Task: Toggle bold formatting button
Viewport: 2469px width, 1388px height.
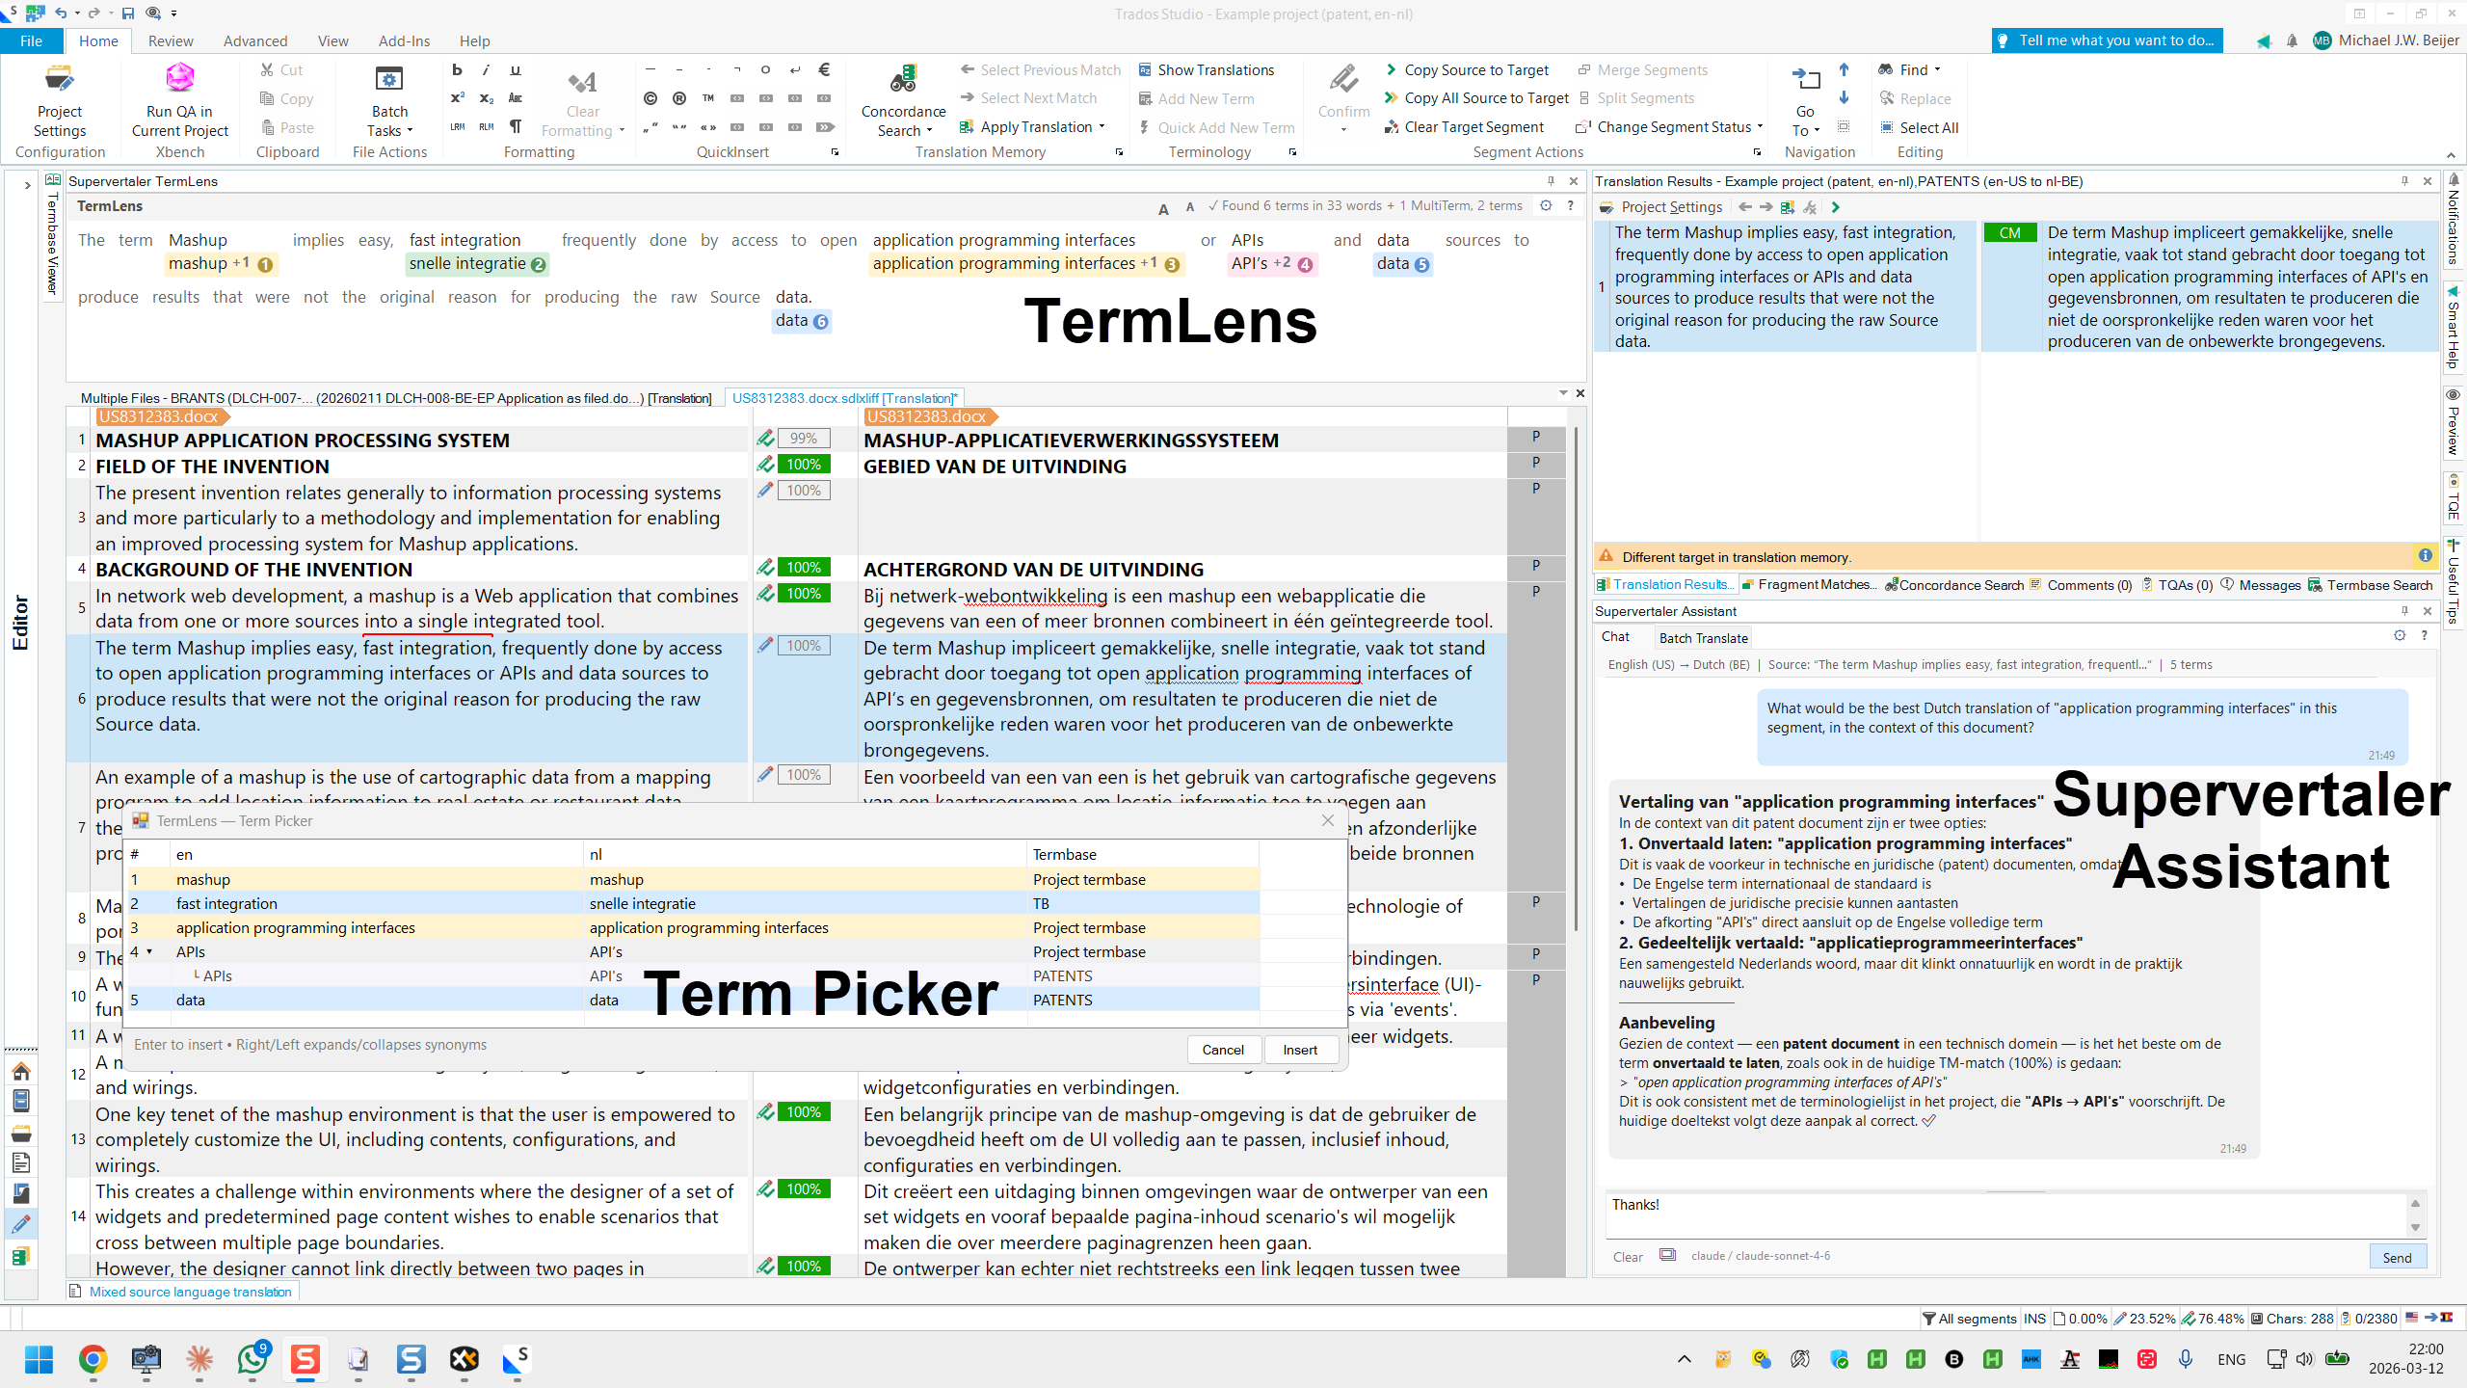Action: (x=458, y=69)
